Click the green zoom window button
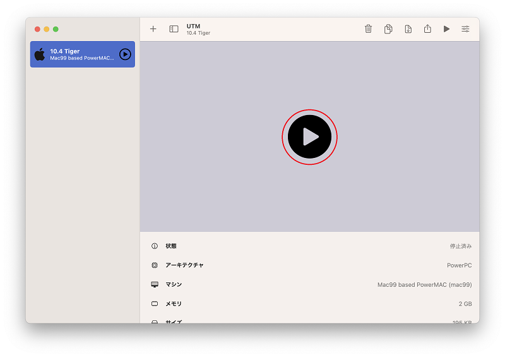505x357 pixels. click(56, 29)
